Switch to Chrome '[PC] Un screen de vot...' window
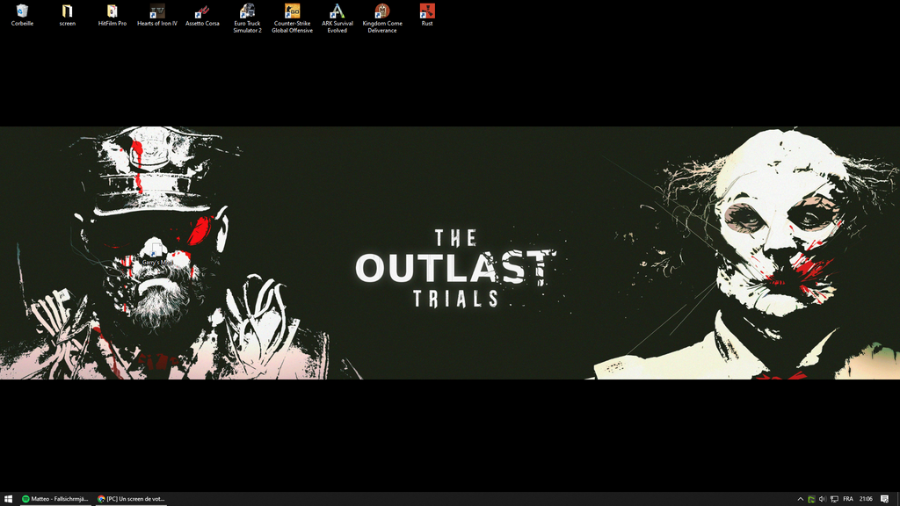The height and width of the screenshot is (506, 900). pyautogui.click(x=131, y=499)
